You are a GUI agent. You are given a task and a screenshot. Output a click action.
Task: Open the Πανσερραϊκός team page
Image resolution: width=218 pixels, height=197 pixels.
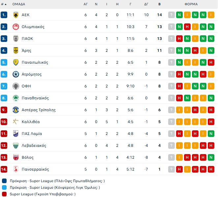[x=35, y=169]
